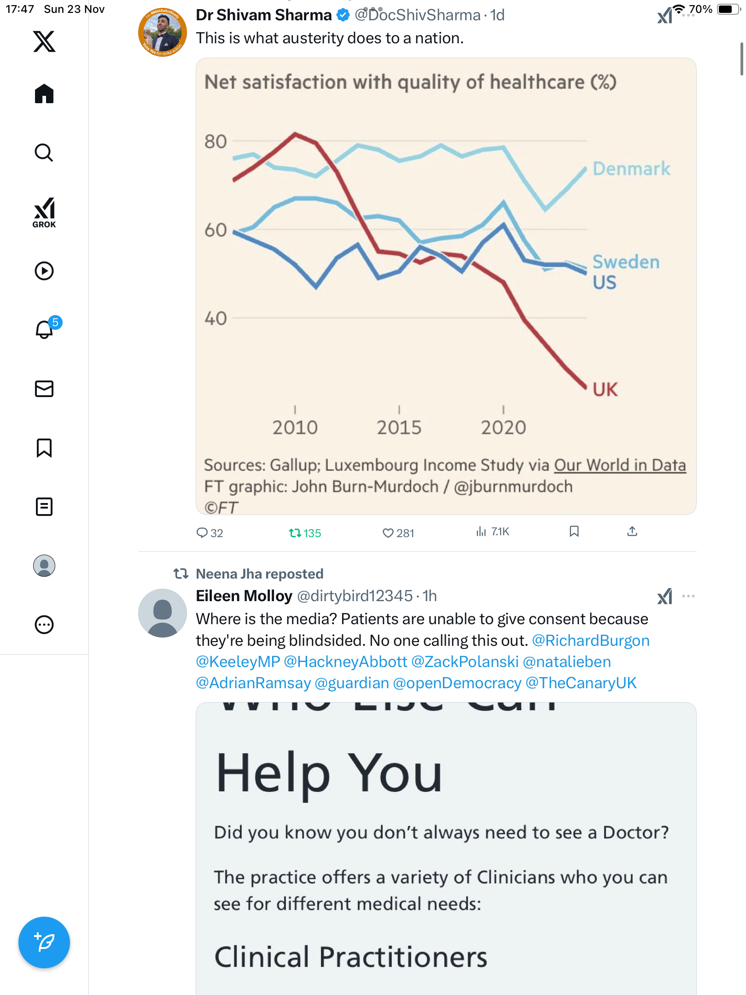746x995 pixels.
Task: Click the X logo at top
Action: [x=44, y=41]
